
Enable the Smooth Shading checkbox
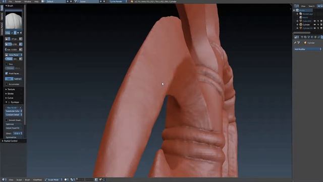[7, 120]
